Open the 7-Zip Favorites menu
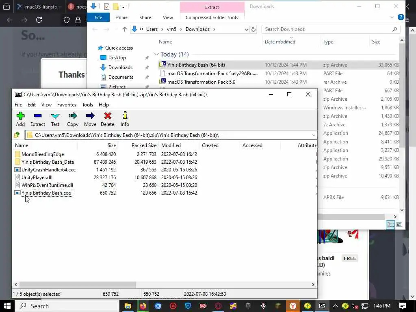Image resolution: width=416 pixels, height=312 pixels. coord(67,105)
